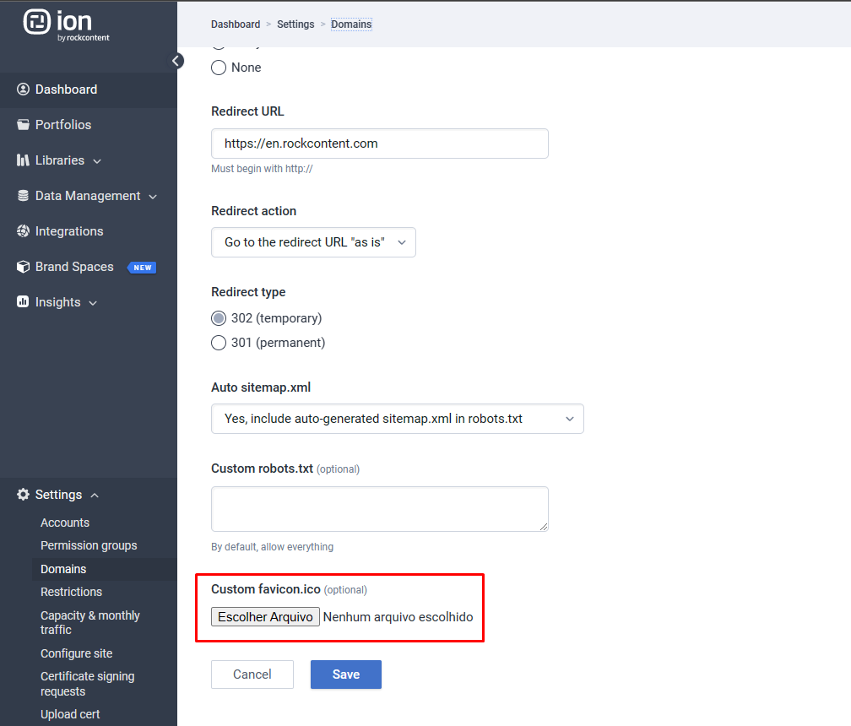The image size is (851, 726).
Task: Click the 'Nenhum arquivo escolhido' text
Action: click(x=398, y=617)
